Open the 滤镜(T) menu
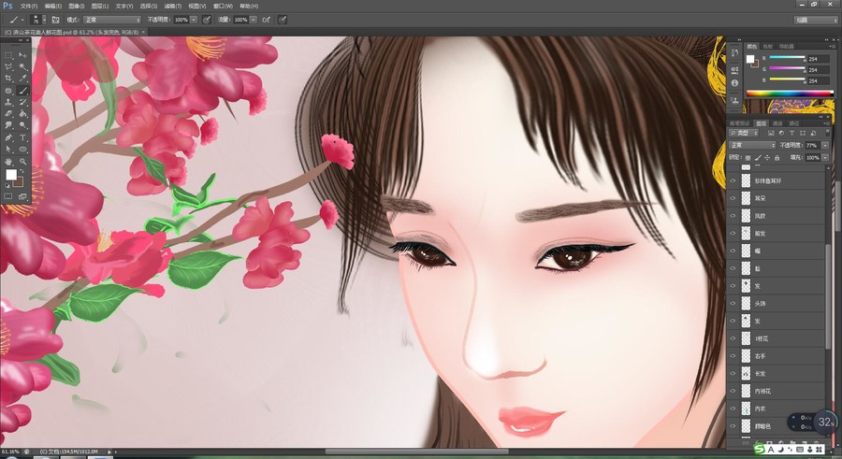 [x=172, y=6]
